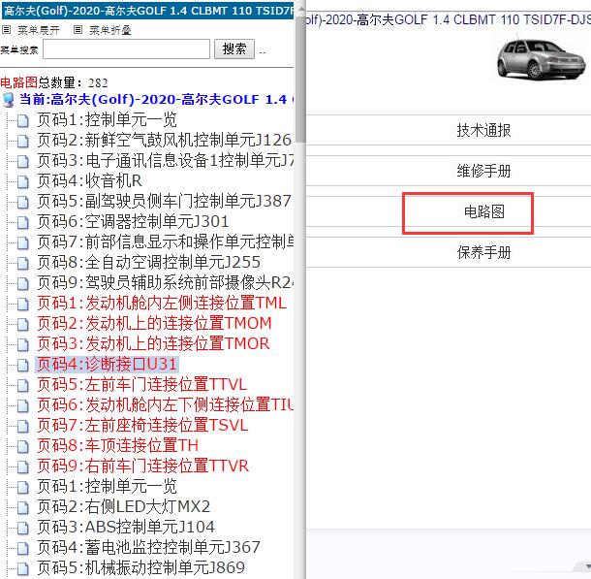Click page icon beside 页码9:右前车门连接位置TTVR
591x579 pixels.
pos(23,466)
